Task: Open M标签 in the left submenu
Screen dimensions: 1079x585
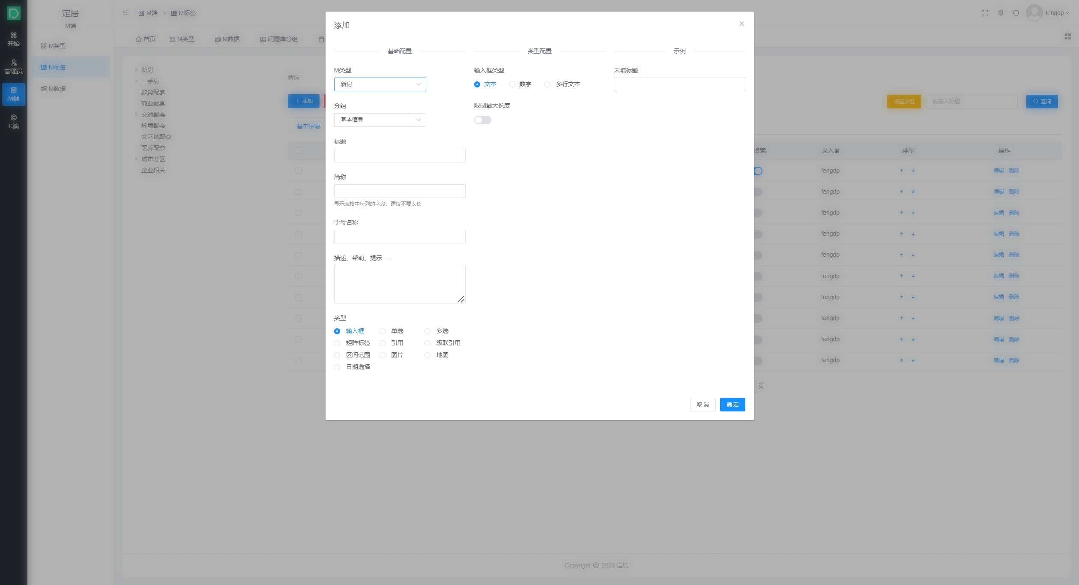Action: (x=71, y=67)
